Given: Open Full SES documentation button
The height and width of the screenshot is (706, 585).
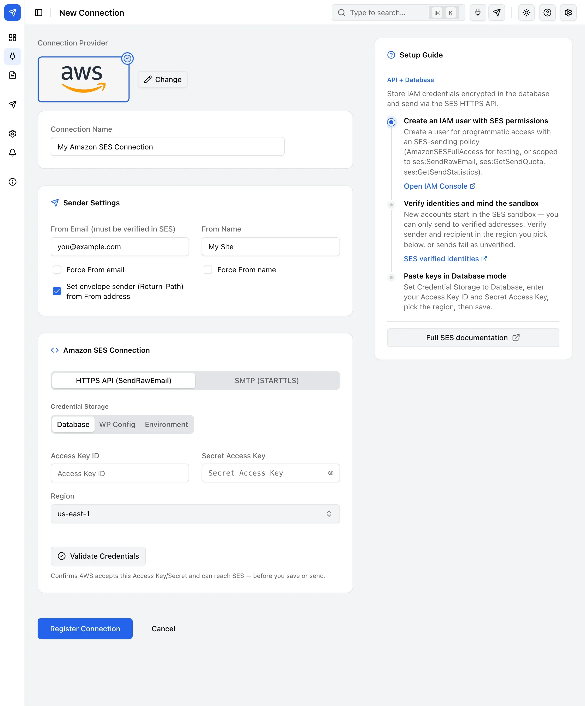Looking at the screenshot, I should [x=473, y=338].
